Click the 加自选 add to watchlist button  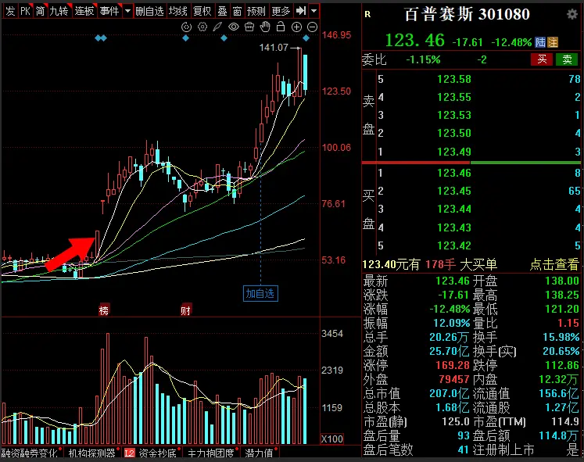(260, 293)
